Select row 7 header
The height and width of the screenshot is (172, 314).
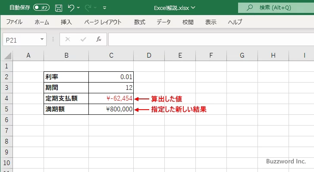(6, 131)
